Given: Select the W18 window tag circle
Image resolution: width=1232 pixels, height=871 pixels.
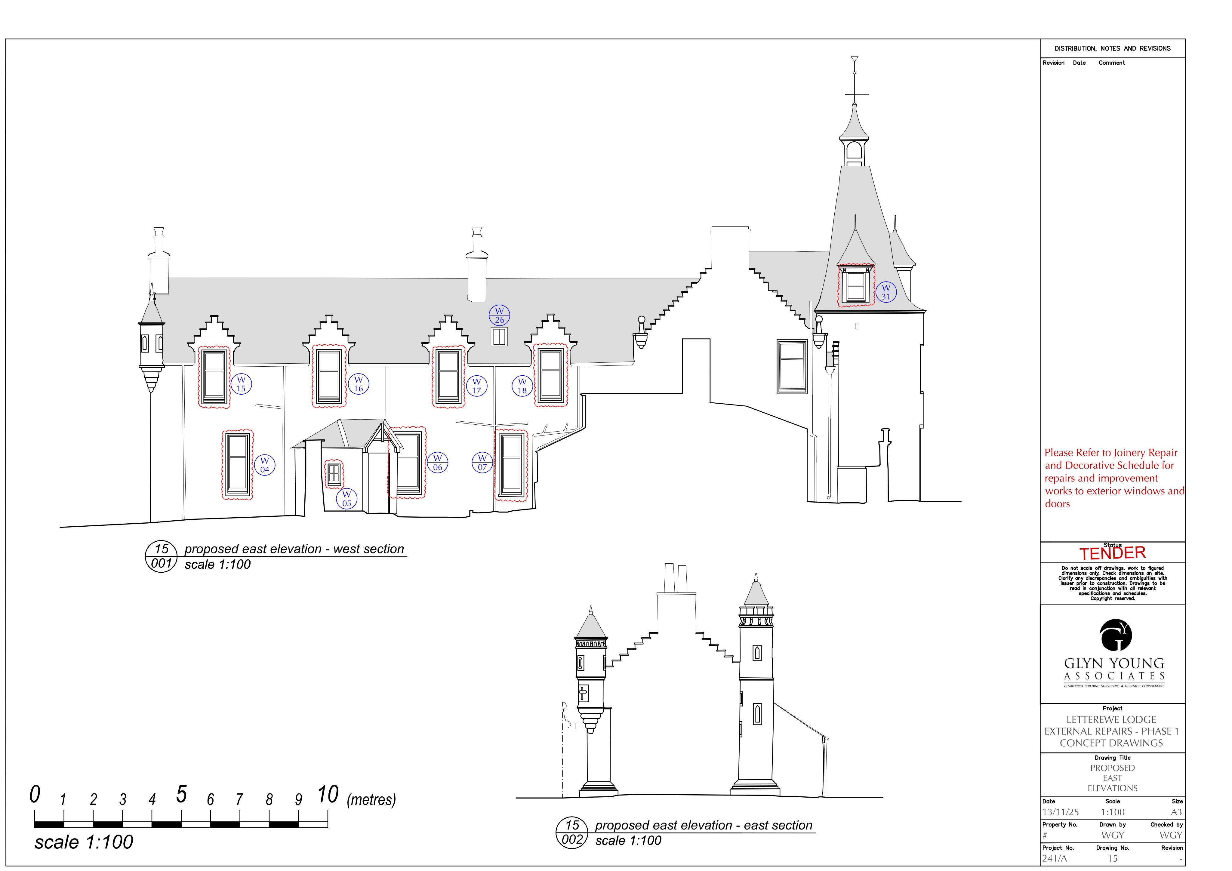Looking at the screenshot, I should (x=522, y=386).
